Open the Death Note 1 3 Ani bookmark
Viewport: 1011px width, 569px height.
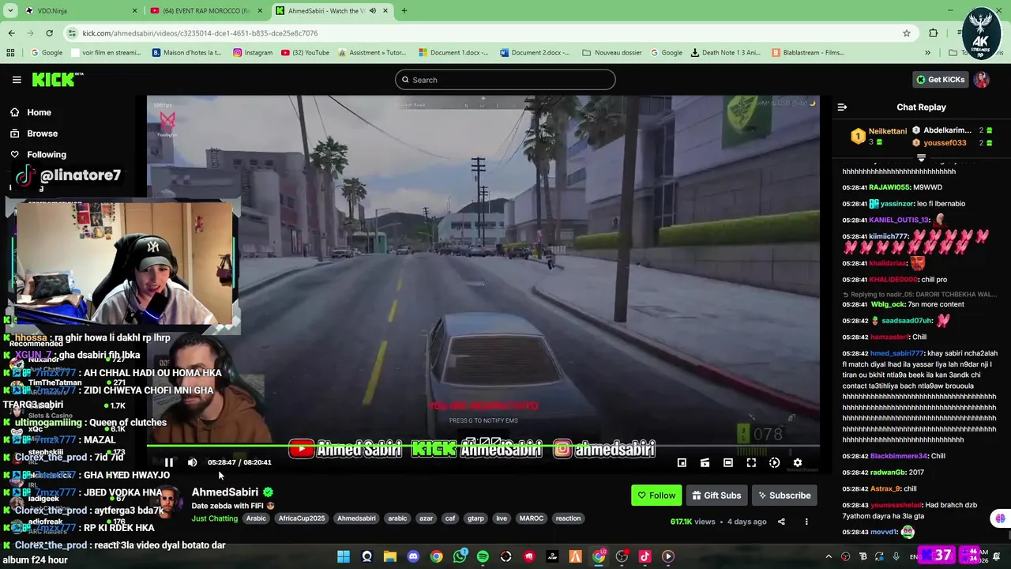(x=725, y=53)
